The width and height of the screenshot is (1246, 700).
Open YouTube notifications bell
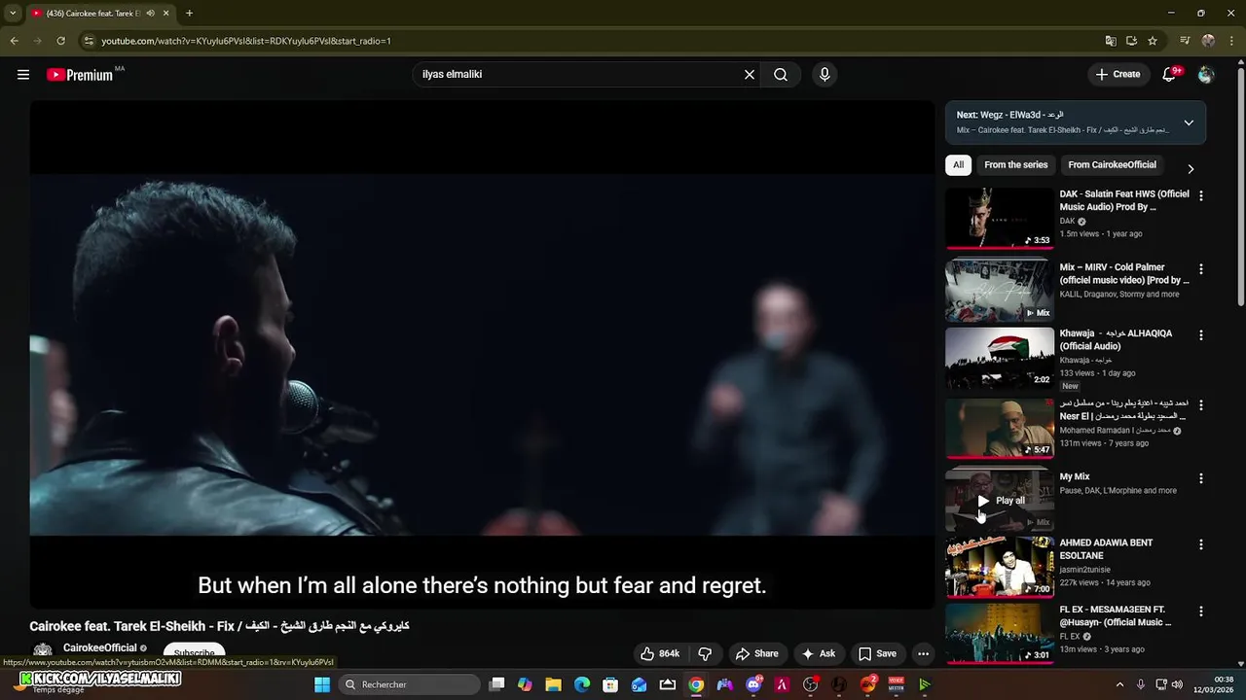coord(1170,75)
